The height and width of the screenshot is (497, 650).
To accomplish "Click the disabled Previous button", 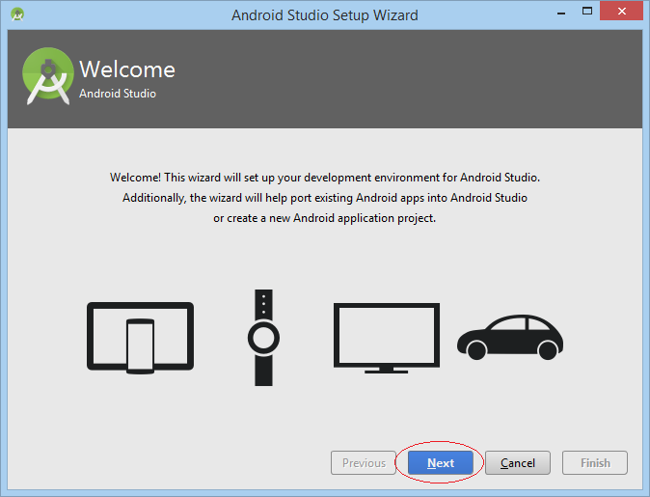I will pos(364,462).
